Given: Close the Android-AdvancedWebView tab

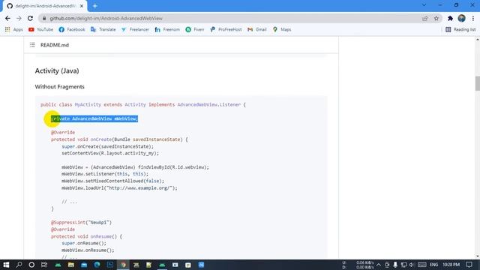Looking at the screenshot, I should [x=82, y=6].
